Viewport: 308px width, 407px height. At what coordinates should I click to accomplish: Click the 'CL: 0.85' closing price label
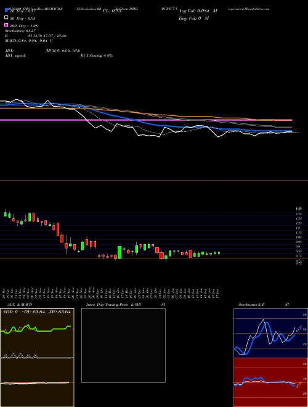click(111, 11)
